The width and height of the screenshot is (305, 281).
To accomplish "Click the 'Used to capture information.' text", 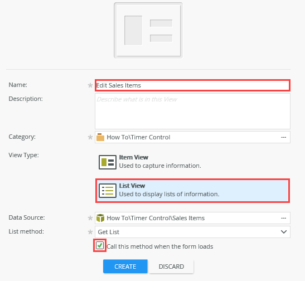I will (x=160, y=166).
